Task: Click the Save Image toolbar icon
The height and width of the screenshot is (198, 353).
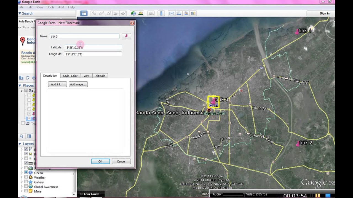Action: coord(193,13)
